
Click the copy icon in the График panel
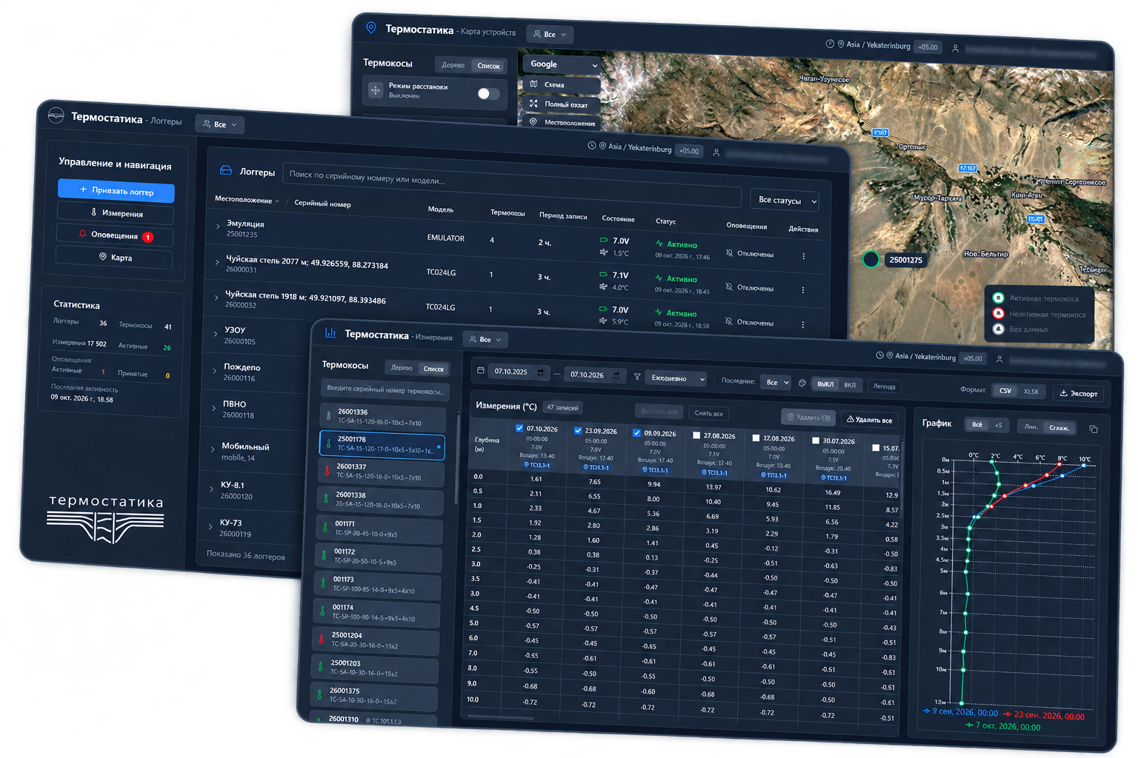1094,429
